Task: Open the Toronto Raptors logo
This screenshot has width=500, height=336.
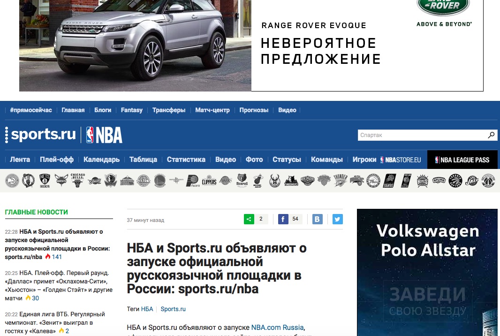Action: click(x=455, y=181)
